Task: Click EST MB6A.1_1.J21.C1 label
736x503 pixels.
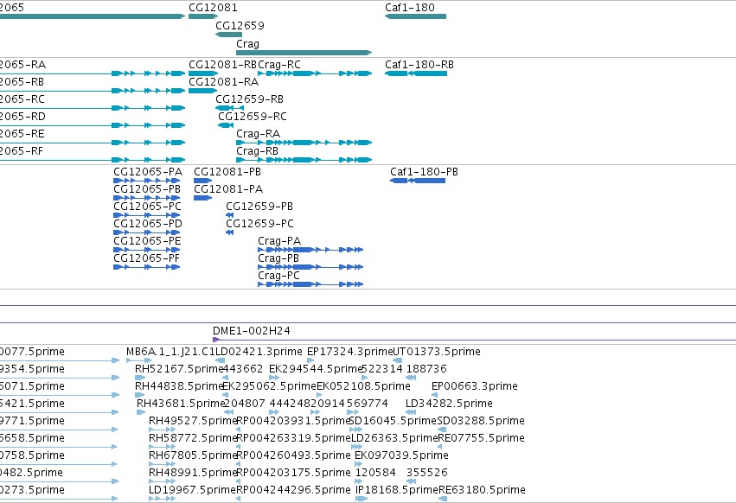Action: coord(170,352)
